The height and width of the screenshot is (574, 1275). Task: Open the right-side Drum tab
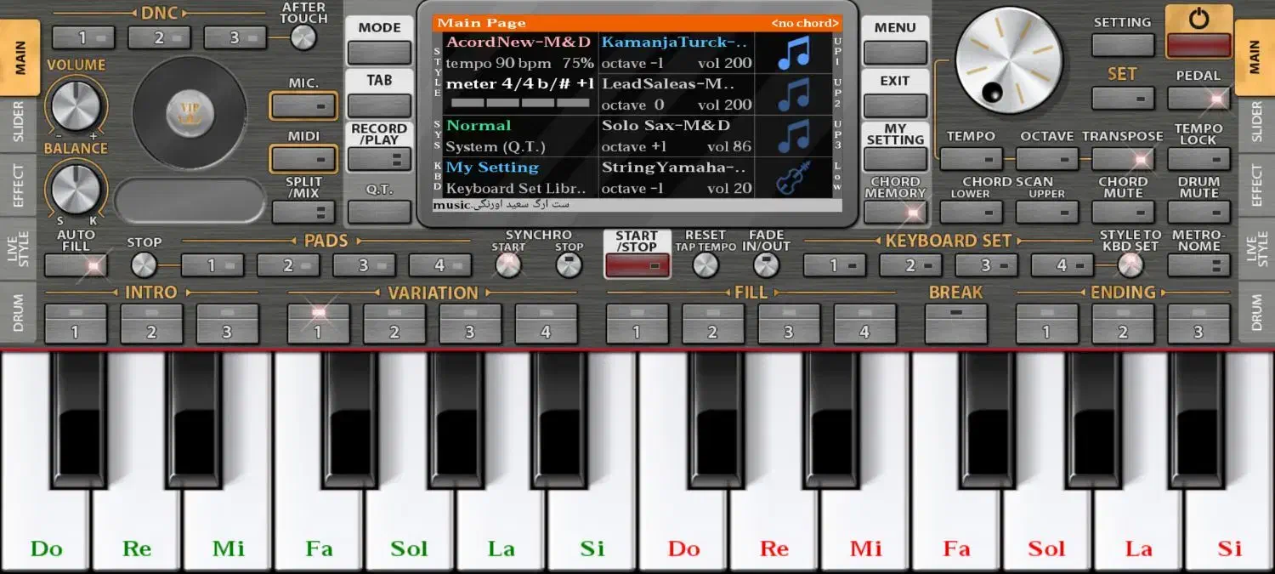tap(1256, 313)
